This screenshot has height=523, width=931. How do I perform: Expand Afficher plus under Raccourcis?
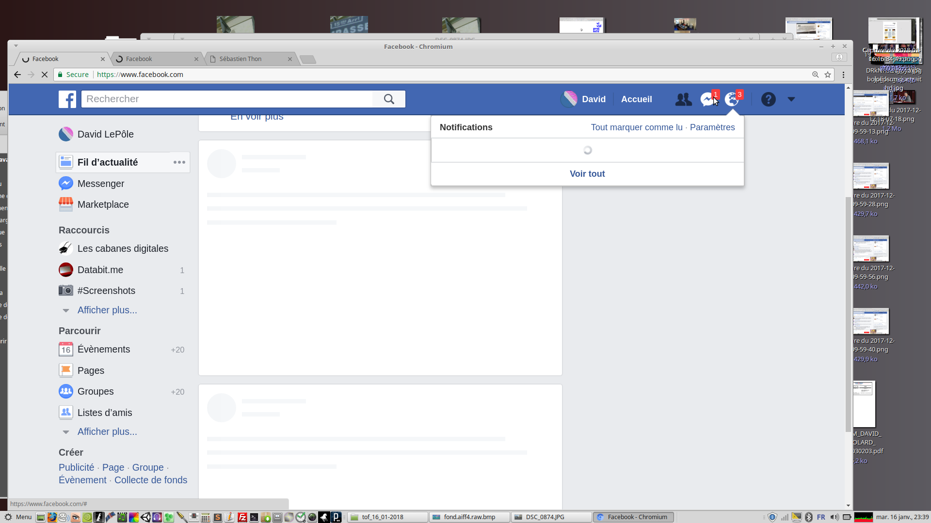coord(107,310)
